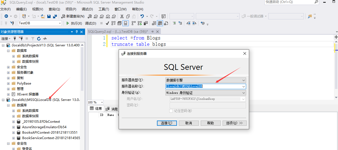This screenshot has height=150, width=338.
Task: Open the 窗口(W) menu
Action: (120, 9)
